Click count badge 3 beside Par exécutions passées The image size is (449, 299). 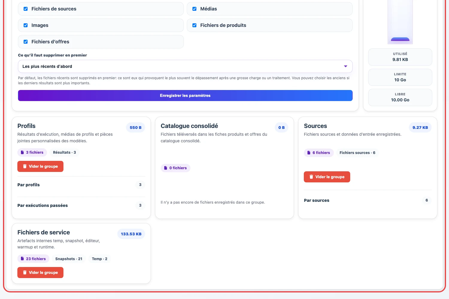click(140, 205)
